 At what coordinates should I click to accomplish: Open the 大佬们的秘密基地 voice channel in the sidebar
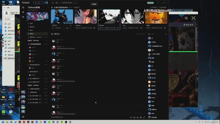click(x=37, y=44)
